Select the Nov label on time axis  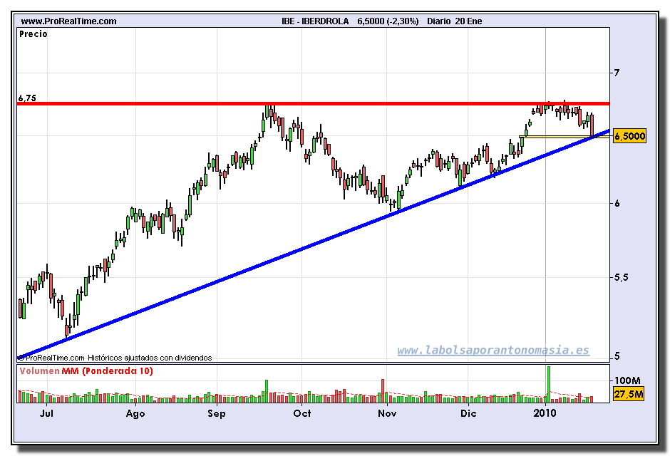coord(386,413)
